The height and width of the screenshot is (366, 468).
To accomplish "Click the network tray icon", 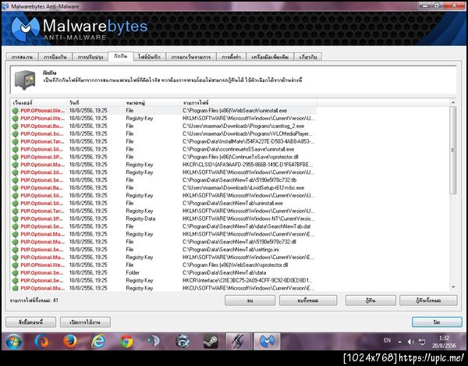I will (422, 342).
